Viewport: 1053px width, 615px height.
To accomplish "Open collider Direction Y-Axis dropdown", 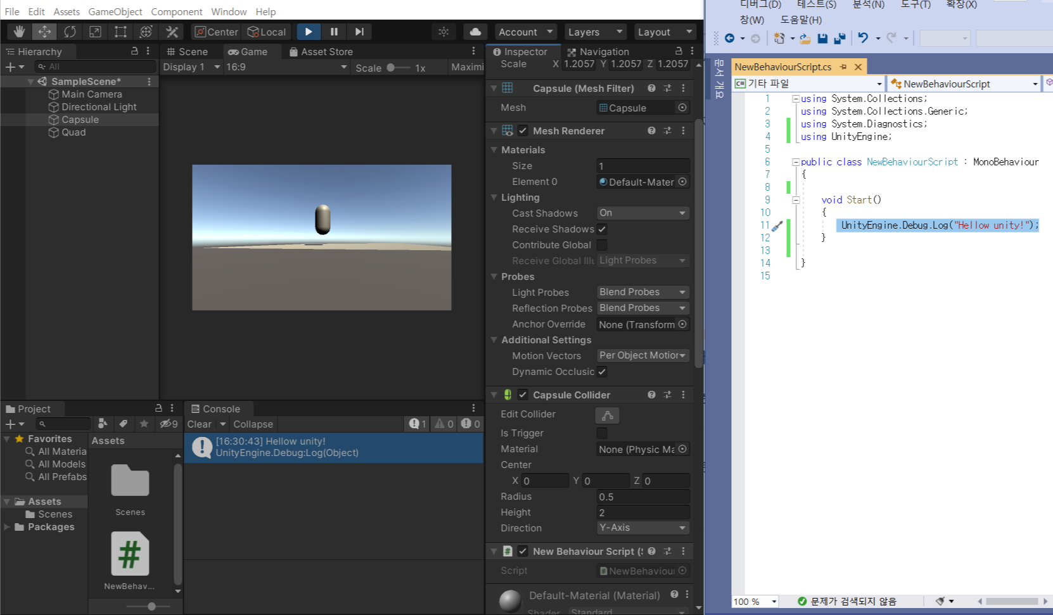I will pyautogui.click(x=643, y=528).
